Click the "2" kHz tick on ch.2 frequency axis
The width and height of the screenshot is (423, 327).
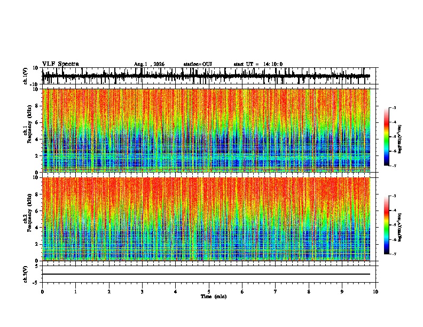[37, 244]
